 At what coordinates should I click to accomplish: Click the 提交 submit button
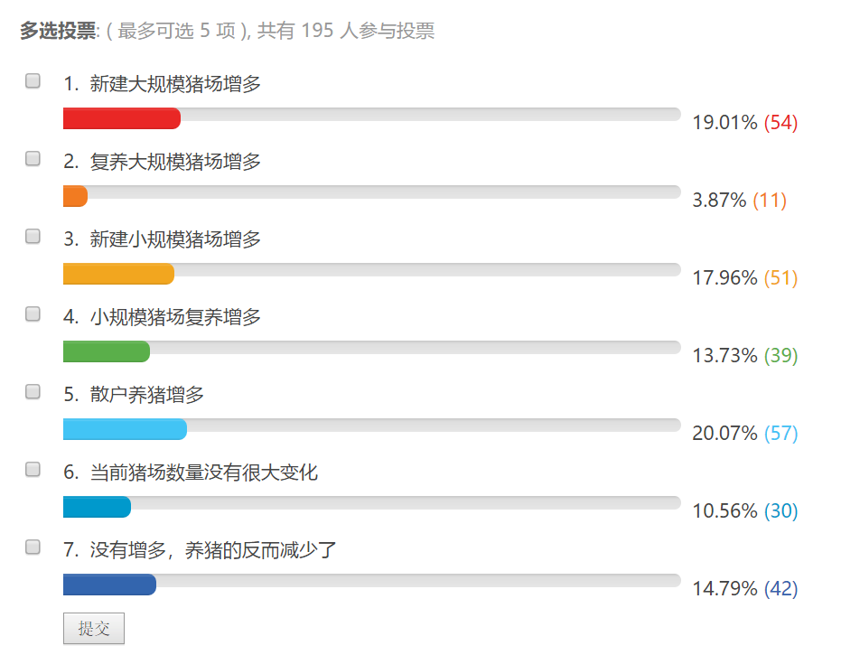pos(94,629)
